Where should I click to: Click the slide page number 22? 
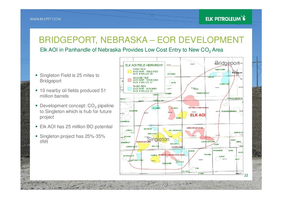(246, 175)
